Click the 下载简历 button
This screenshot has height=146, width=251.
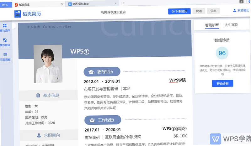tap(179, 11)
